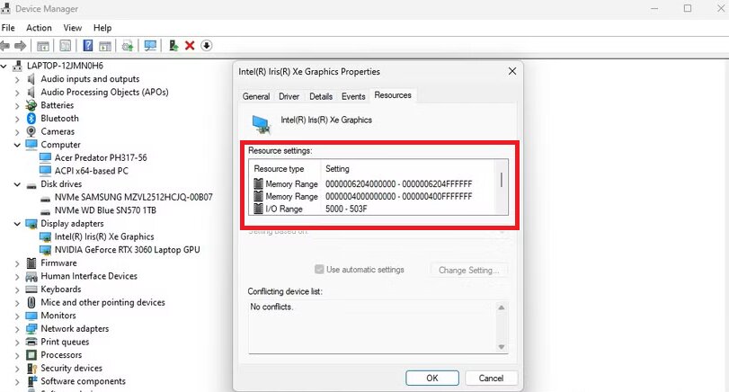Switch to the General tab
The height and width of the screenshot is (392, 729).
(x=255, y=96)
